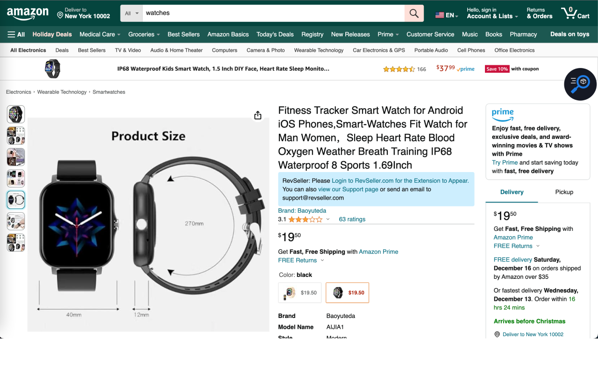Click the Amazon logo
The height and width of the screenshot is (373, 598).
[x=28, y=14]
